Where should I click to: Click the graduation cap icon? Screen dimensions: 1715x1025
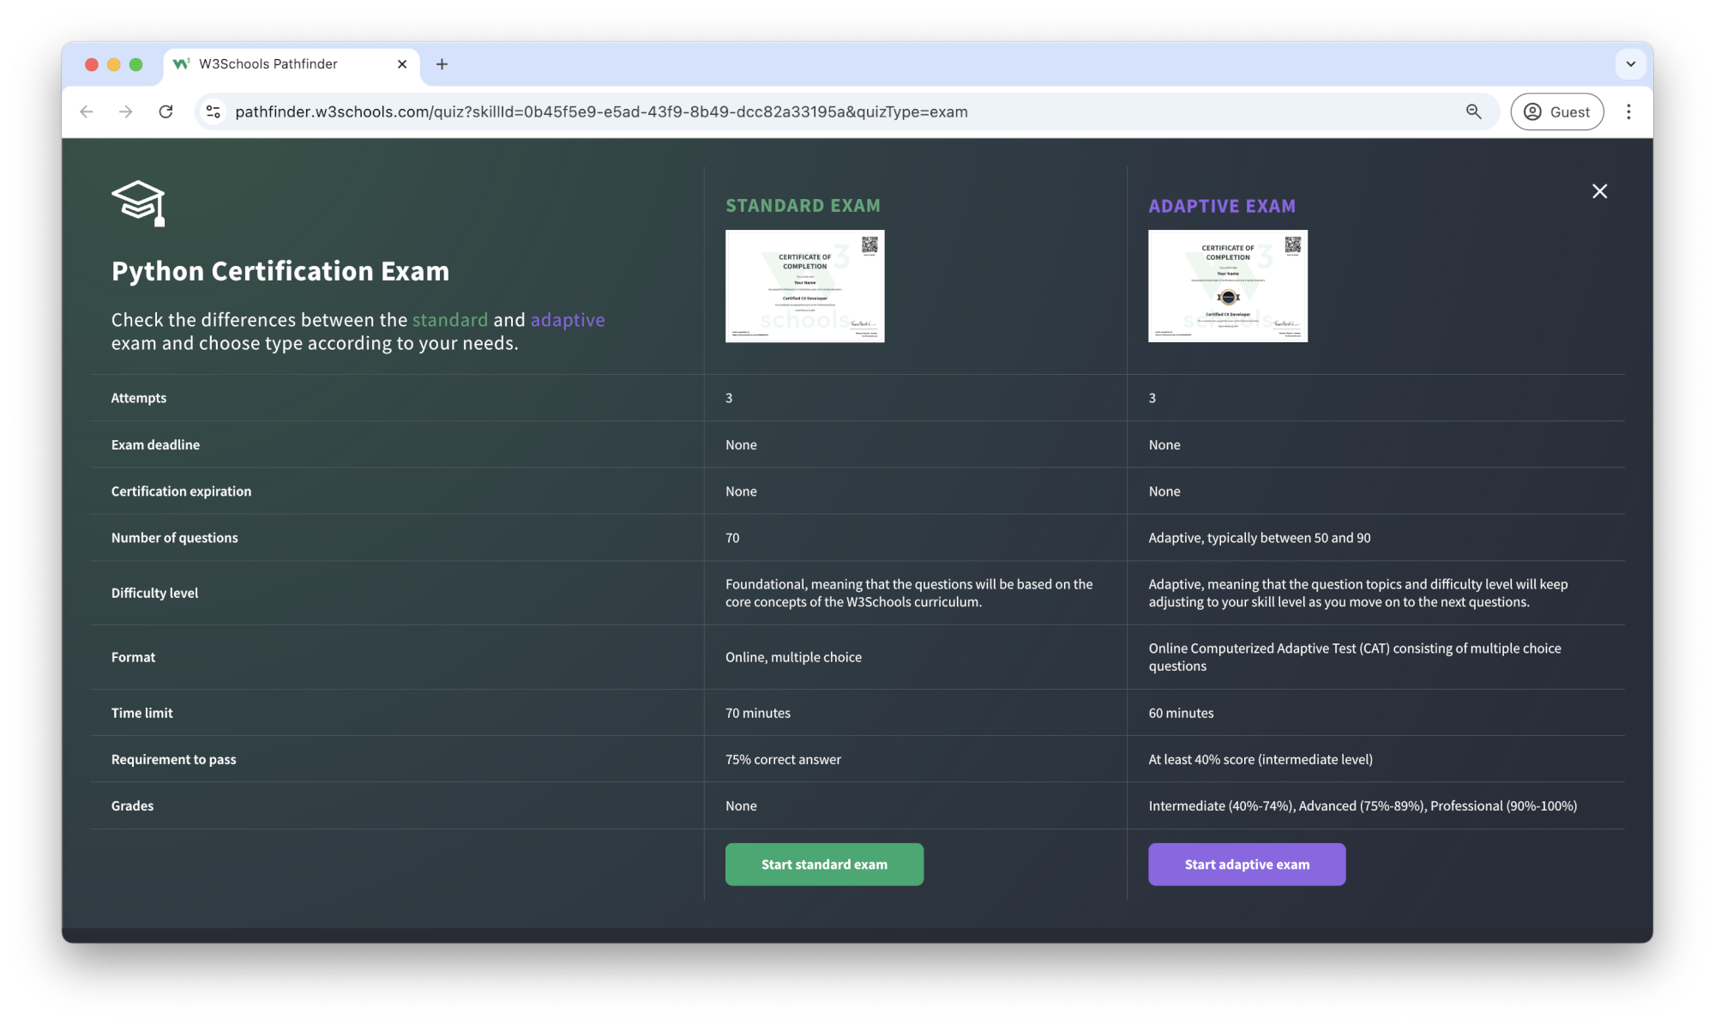click(138, 203)
